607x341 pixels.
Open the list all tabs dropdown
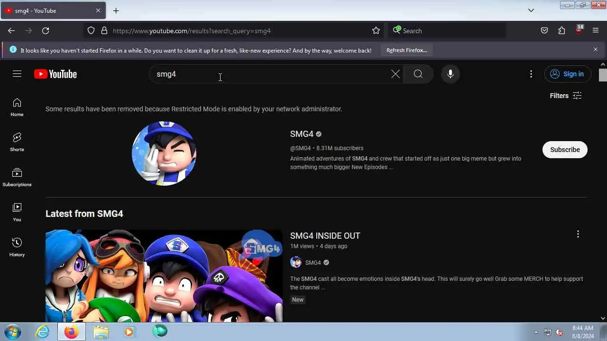click(x=531, y=10)
